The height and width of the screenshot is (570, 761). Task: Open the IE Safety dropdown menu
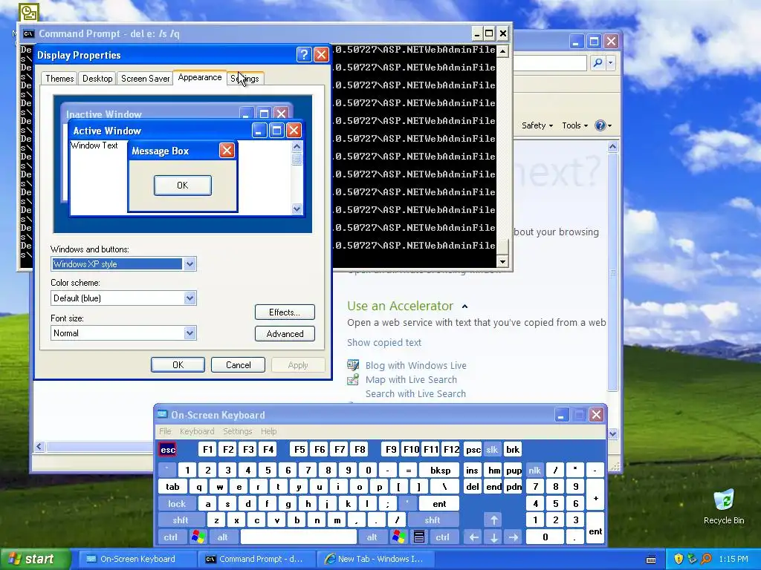coord(537,125)
